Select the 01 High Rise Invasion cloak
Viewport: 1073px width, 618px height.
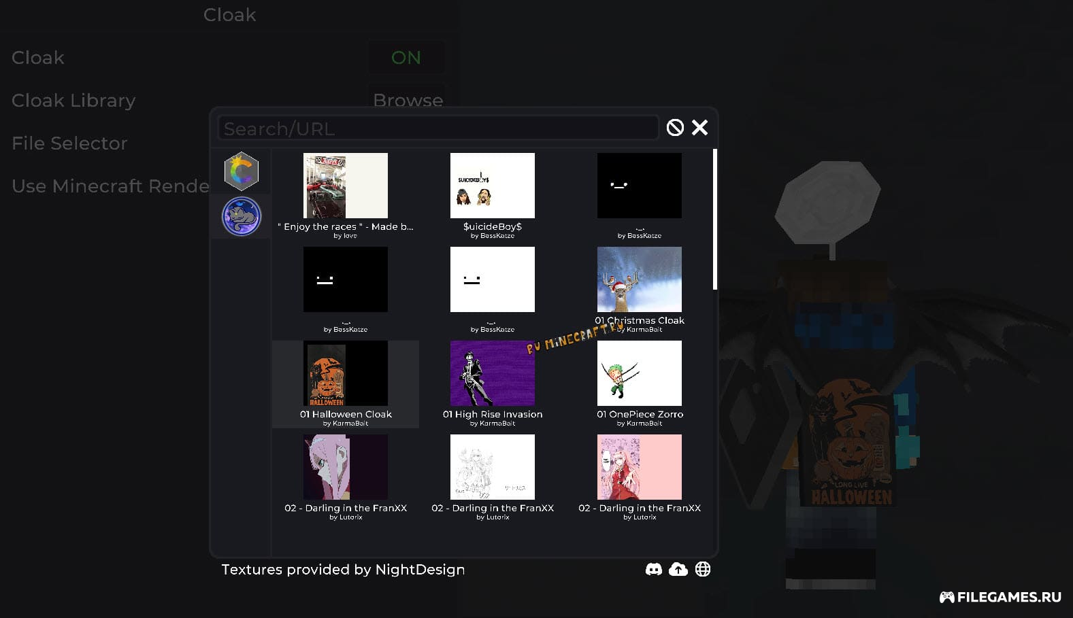pos(493,373)
